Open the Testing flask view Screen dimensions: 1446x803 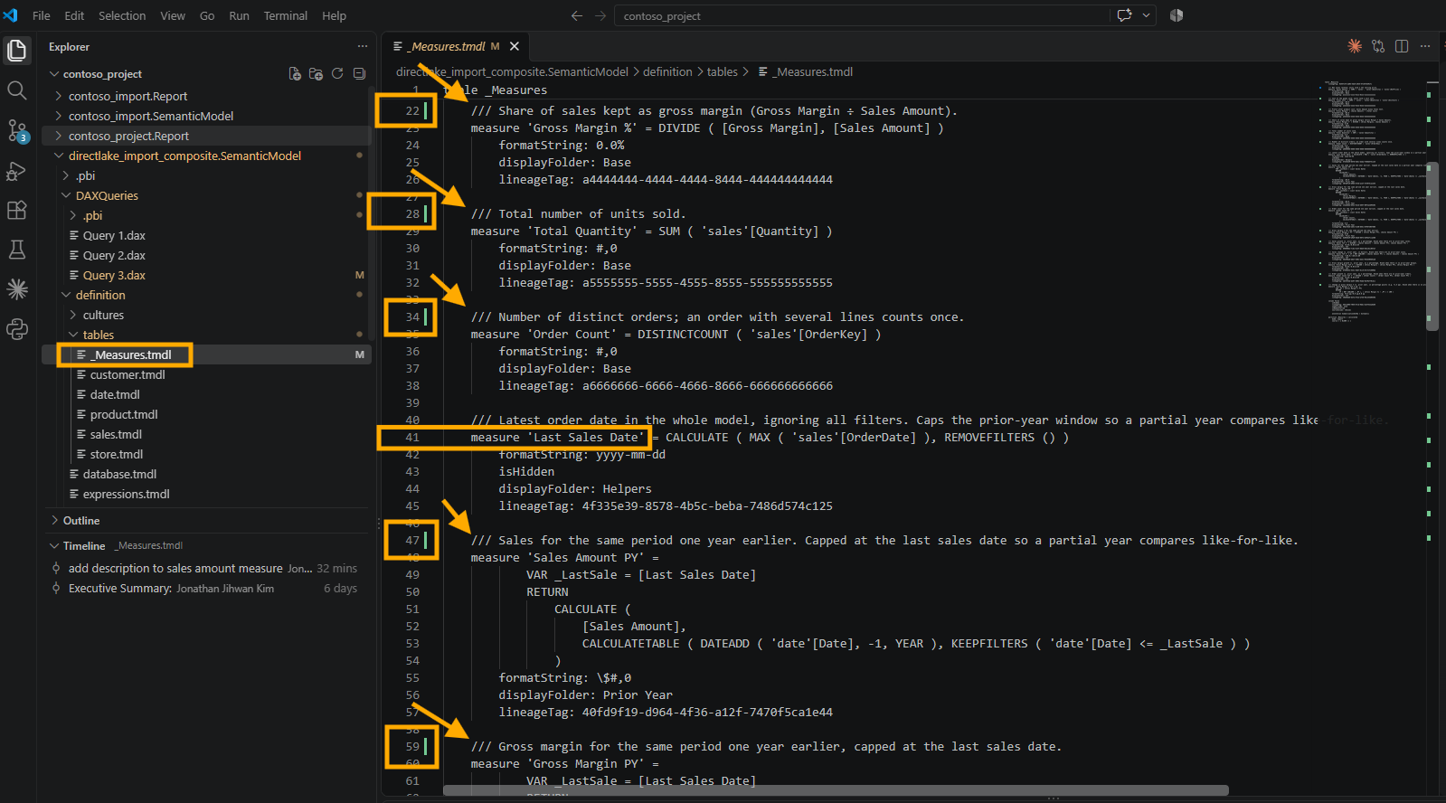coord(17,250)
